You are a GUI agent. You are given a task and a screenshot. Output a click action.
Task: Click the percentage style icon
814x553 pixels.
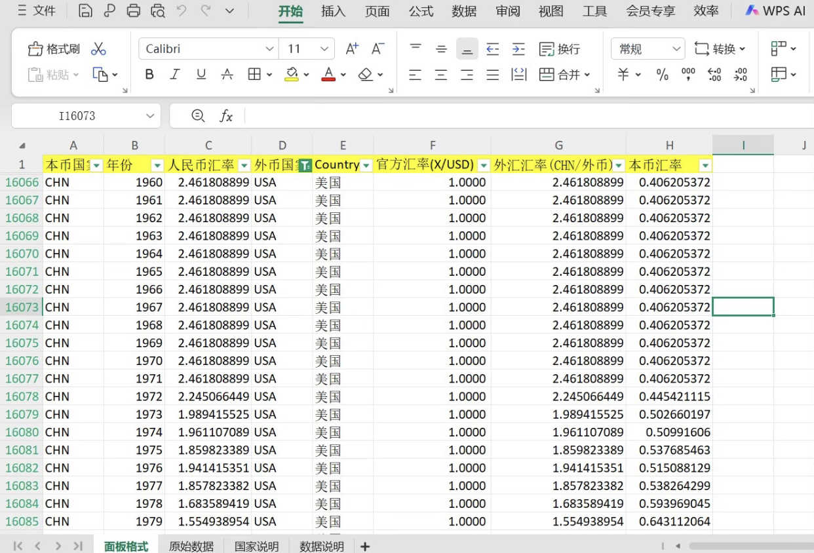[662, 74]
